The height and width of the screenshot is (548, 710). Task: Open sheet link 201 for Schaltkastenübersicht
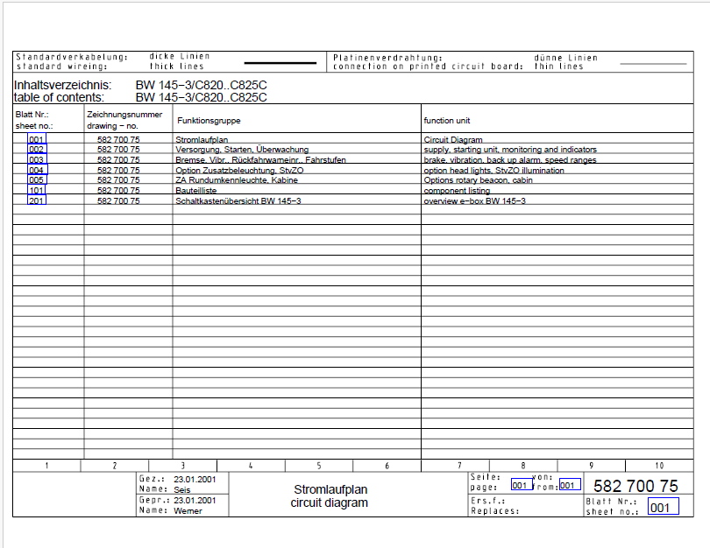coord(37,200)
